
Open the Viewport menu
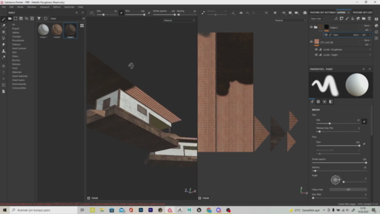pyautogui.click(x=45, y=7)
